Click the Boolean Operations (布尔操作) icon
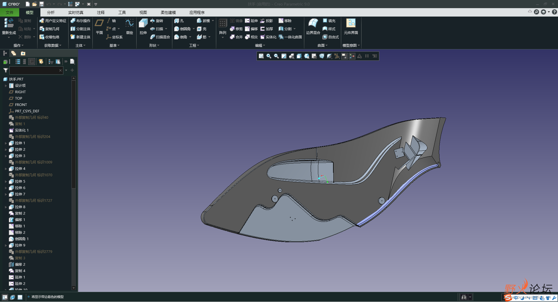Image resolution: width=558 pixels, height=302 pixels. [73, 21]
